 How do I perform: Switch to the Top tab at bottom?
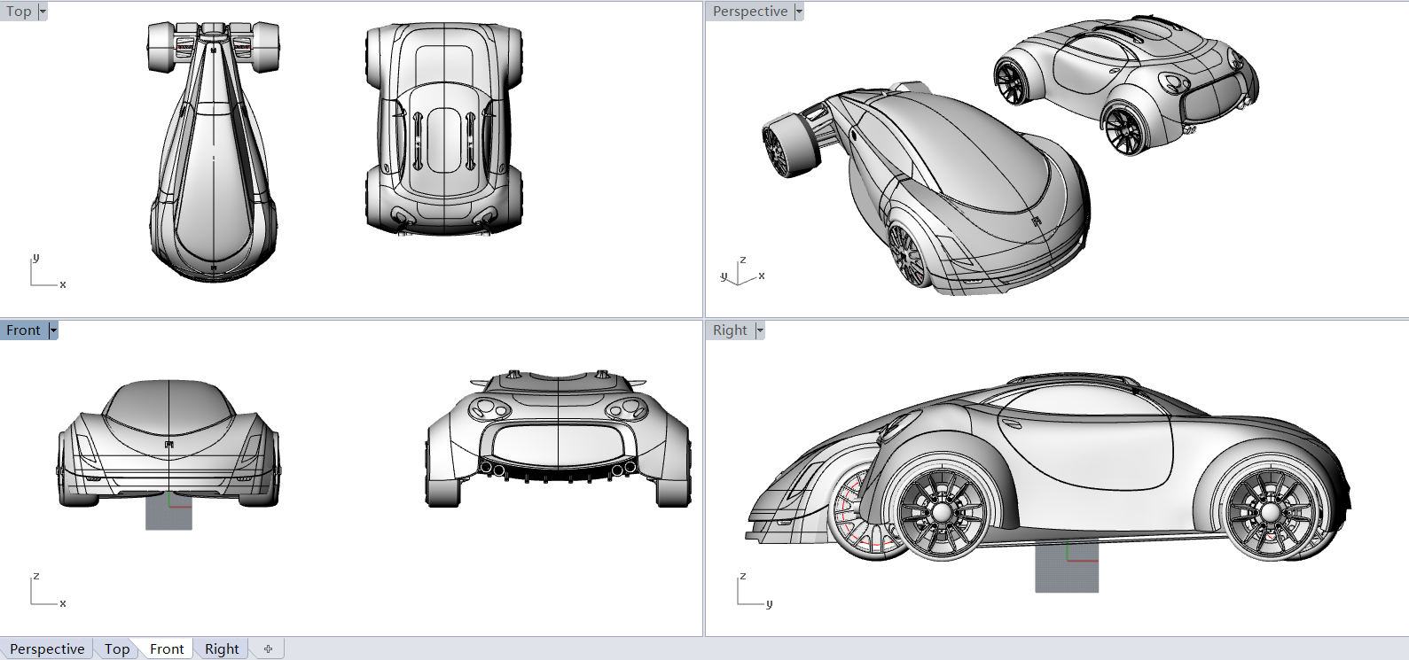tap(117, 648)
